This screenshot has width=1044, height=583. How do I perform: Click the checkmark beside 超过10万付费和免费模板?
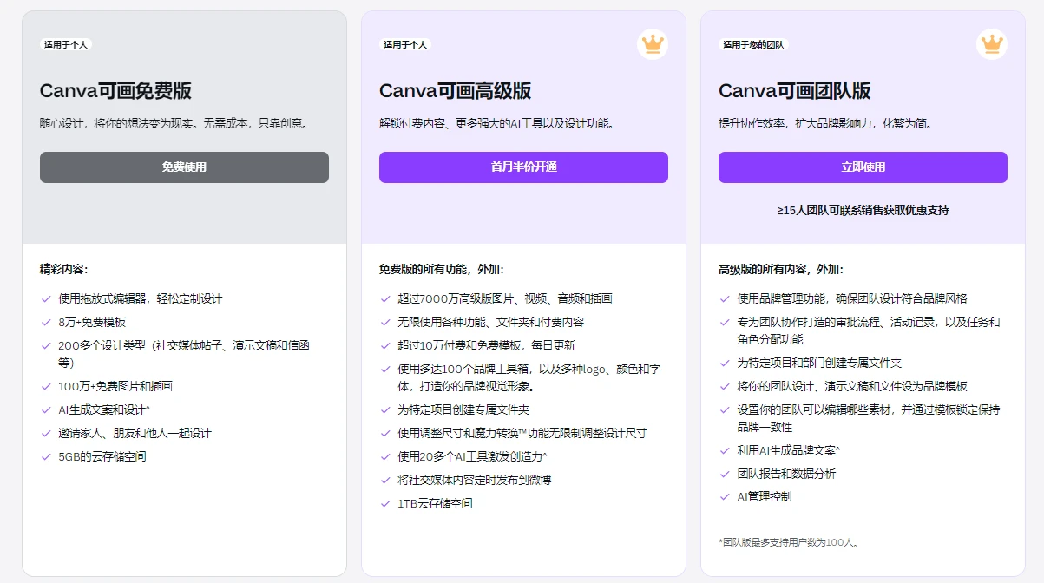385,345
